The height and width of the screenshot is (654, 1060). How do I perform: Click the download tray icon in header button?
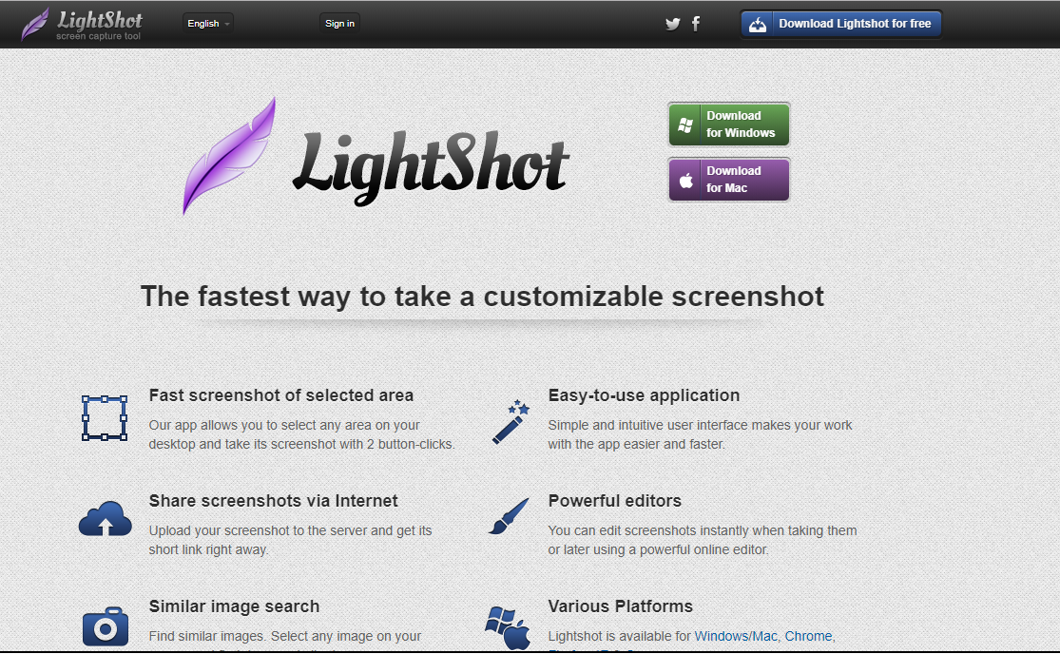758,25
